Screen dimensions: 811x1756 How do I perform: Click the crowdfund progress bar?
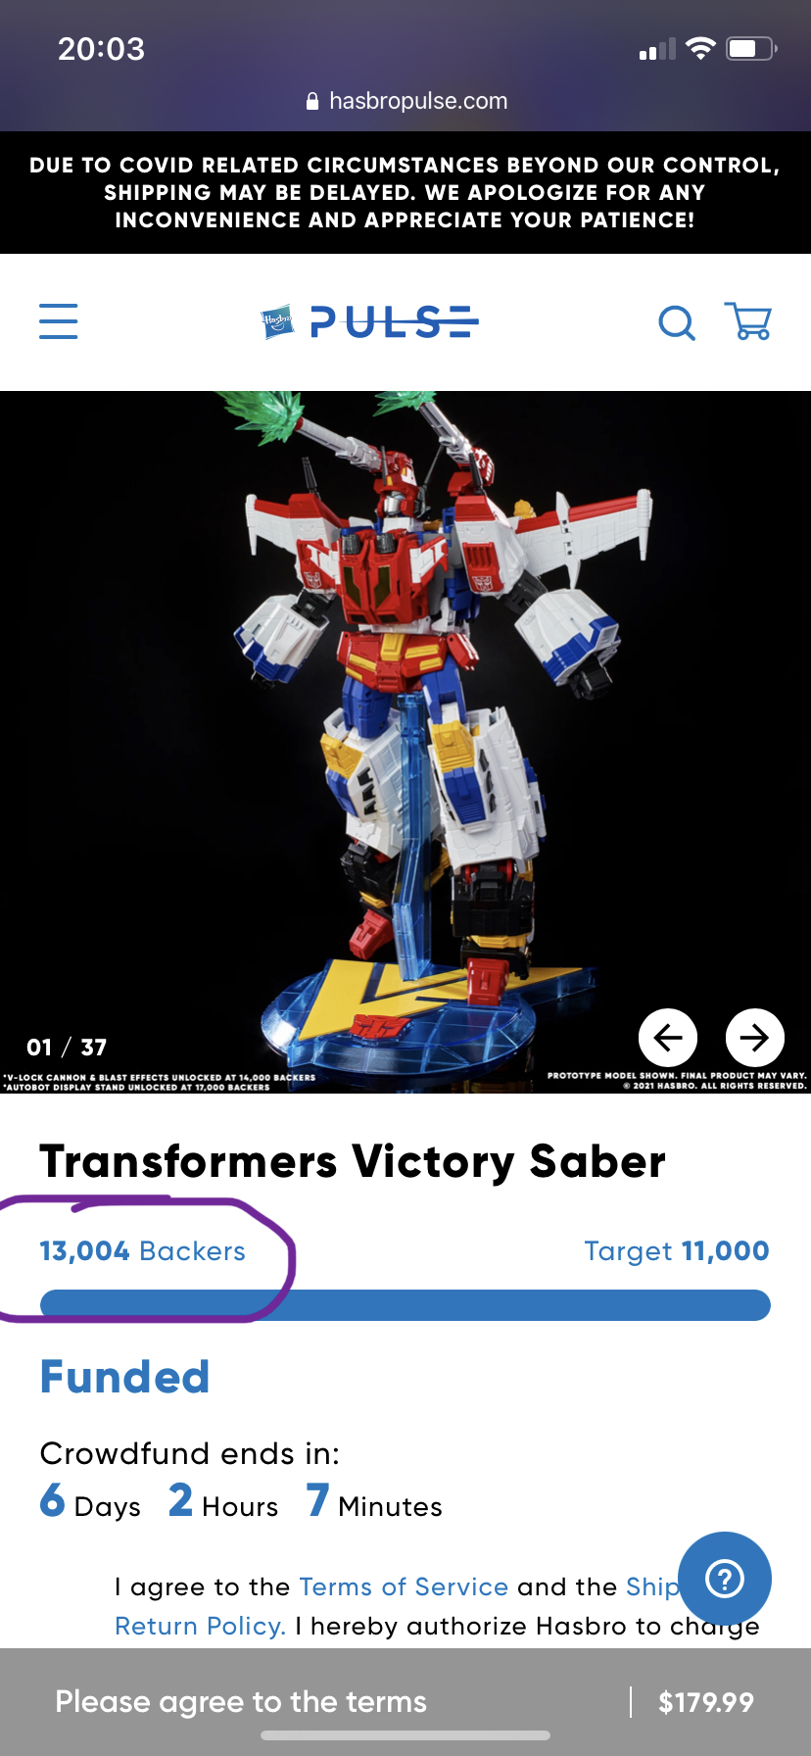405,1304
